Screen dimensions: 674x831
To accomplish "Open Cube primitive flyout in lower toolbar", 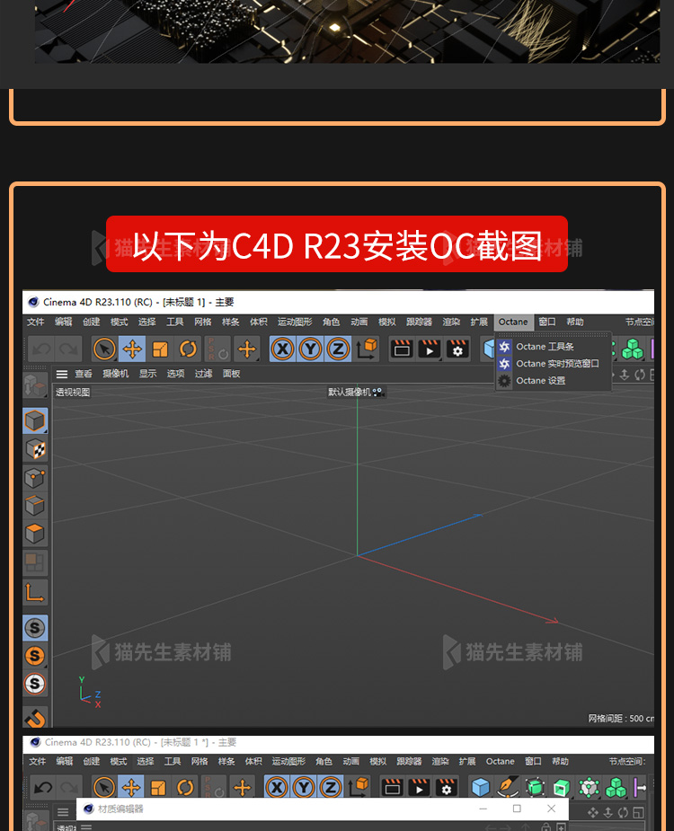I will pyautogui.click(x=481, y=788).
